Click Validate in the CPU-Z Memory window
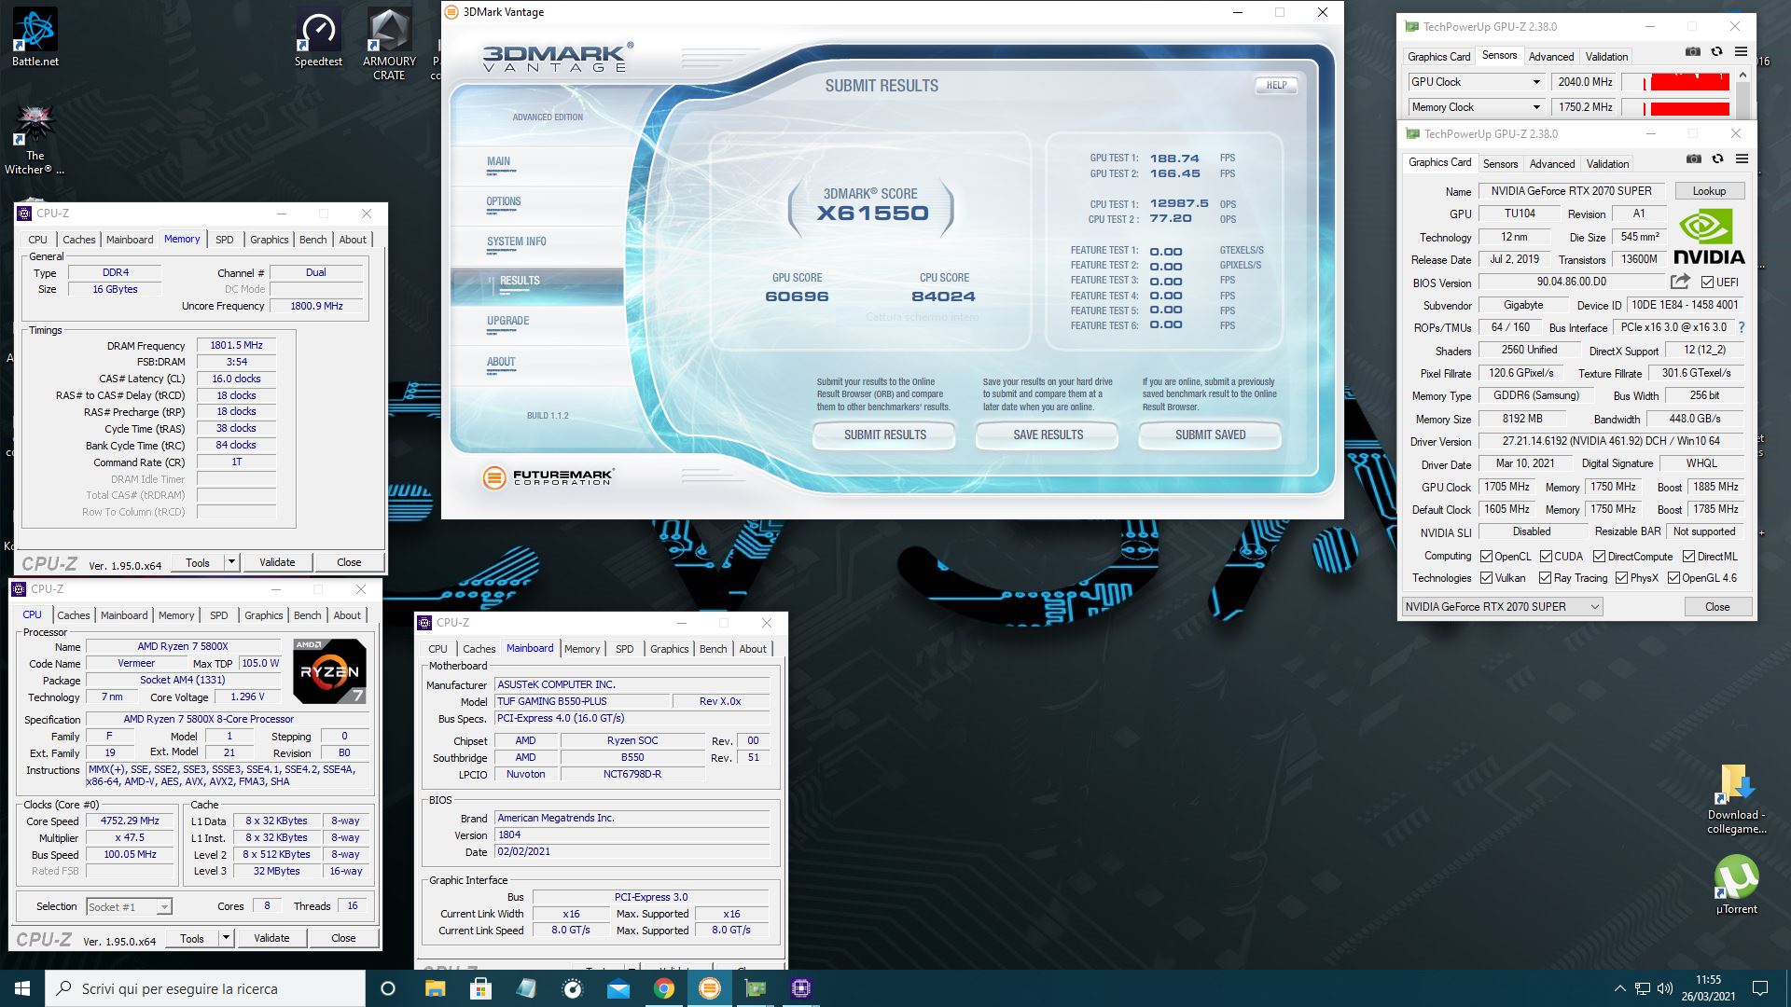 [x=277, y=562]
